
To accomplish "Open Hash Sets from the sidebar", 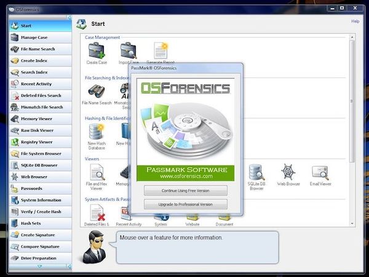I will pos(41,223).
